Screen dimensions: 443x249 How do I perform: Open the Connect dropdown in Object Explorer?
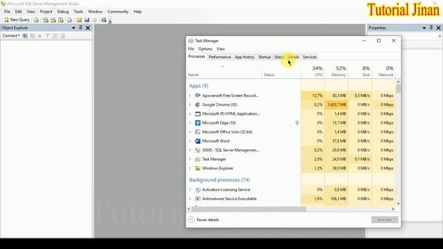[x=11, y=35]
